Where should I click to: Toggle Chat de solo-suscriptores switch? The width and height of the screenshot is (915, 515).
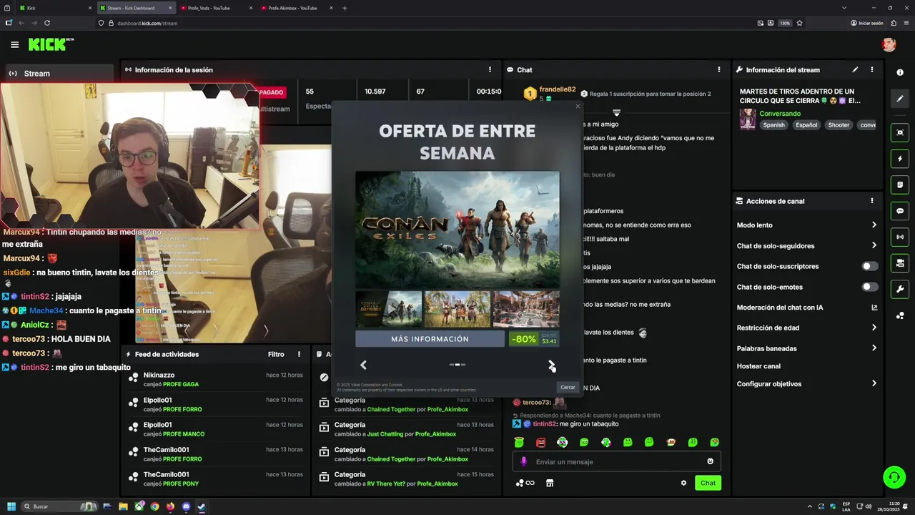pos(869,266)
